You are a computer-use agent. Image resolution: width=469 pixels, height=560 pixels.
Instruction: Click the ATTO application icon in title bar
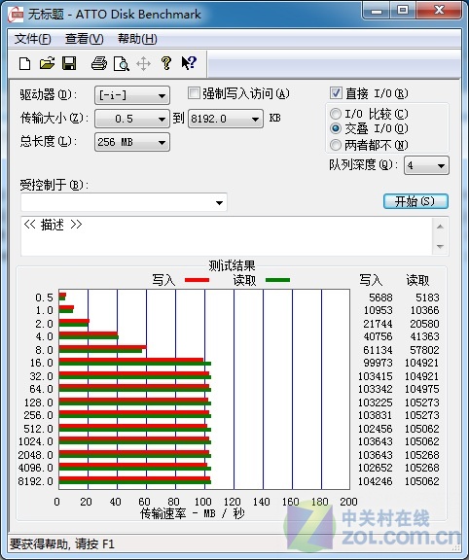(15, 15)
